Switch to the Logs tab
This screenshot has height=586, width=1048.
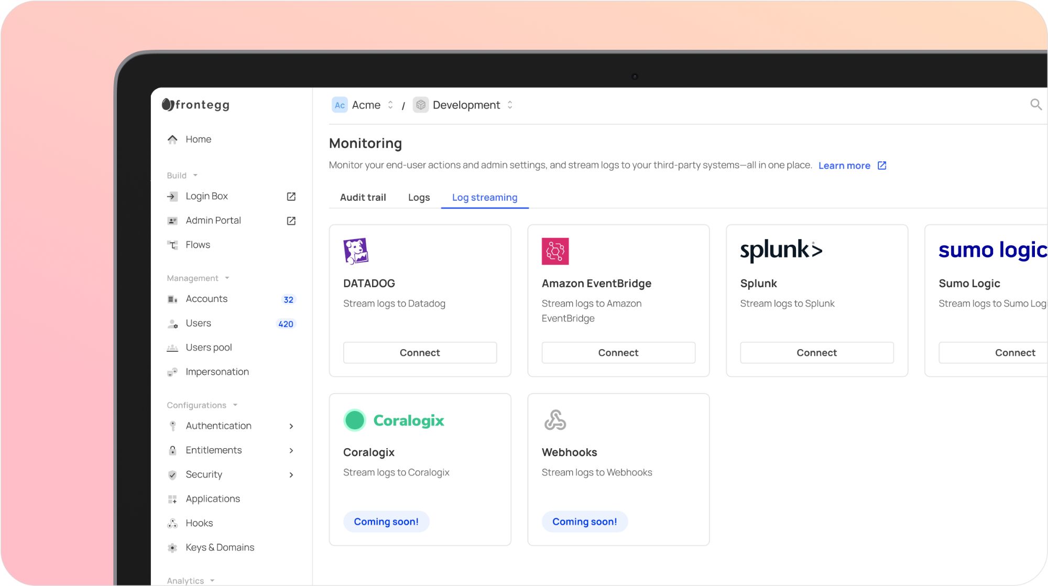(x=419, y=198)
